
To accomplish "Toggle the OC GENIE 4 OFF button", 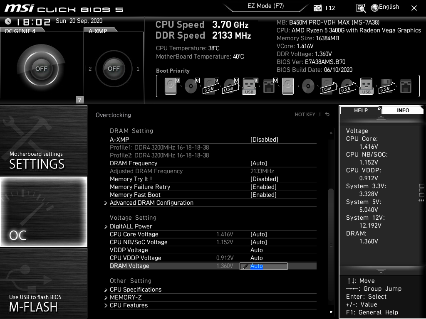I will click(41, 69).
